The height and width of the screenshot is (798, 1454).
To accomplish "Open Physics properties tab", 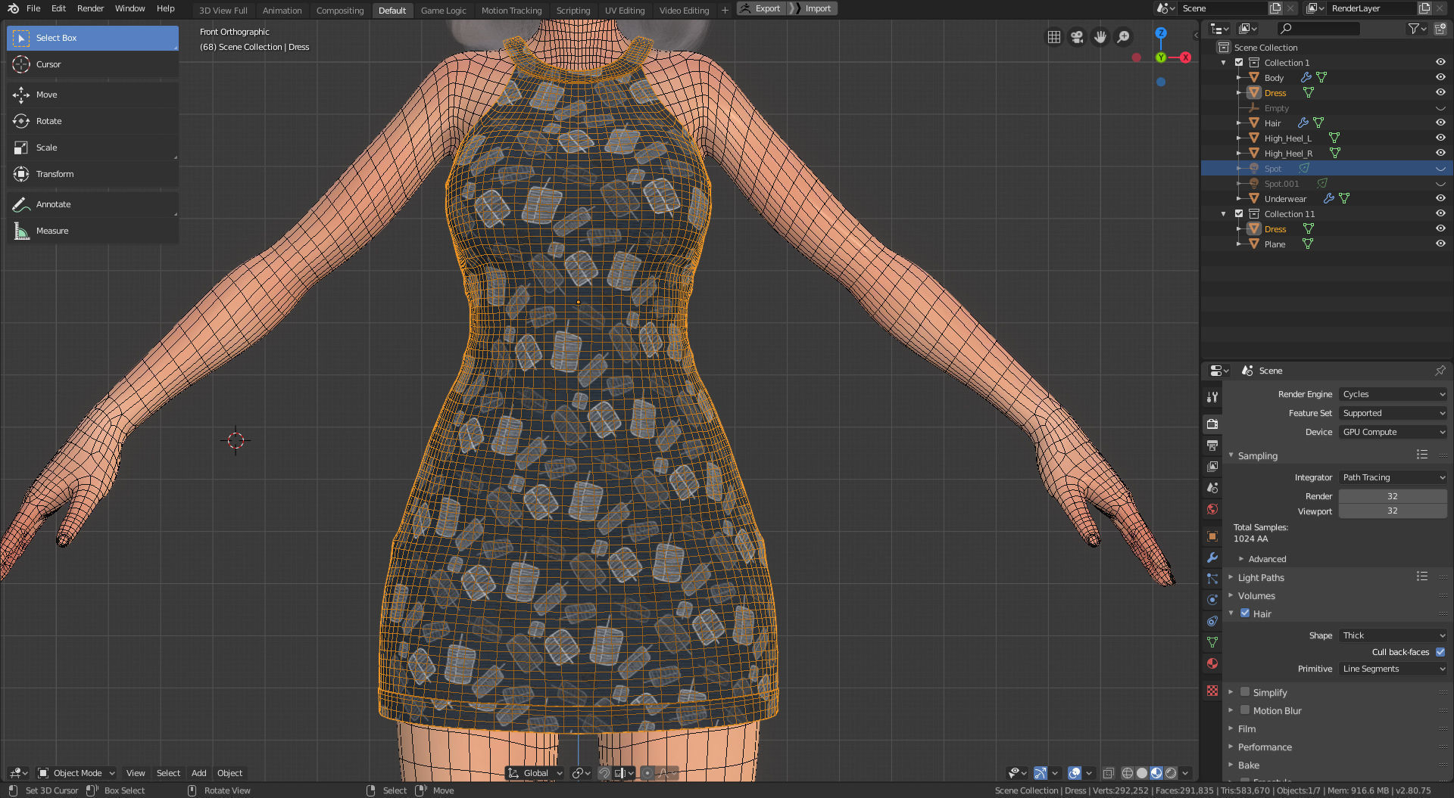I will 1212,600.
